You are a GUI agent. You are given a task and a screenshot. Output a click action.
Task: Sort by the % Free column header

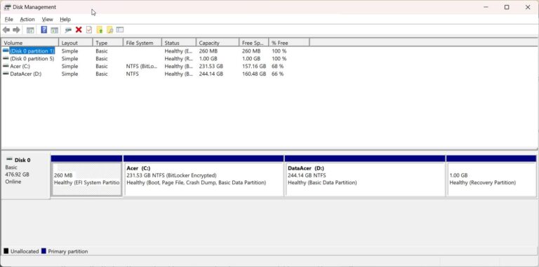click(289, 43)
